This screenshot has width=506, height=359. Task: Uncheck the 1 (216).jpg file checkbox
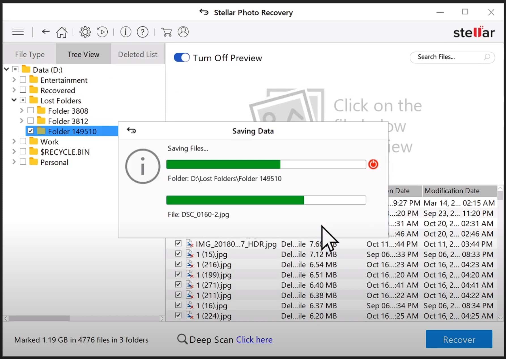point(178,264)
